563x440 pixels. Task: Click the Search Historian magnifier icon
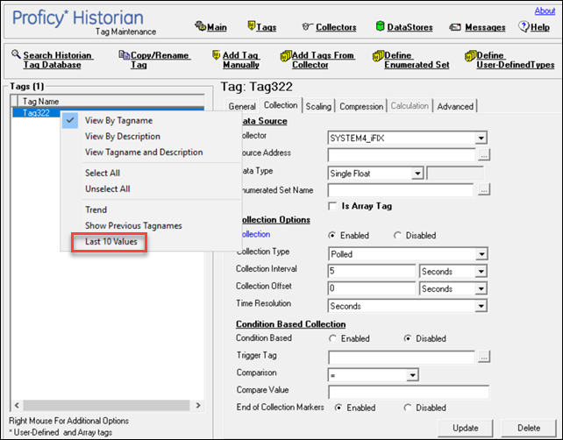[x=16, y=54]
